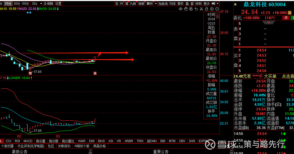
Task: Click the eye visibility icon in chart toolbar
Action: (x=180, y=9)
